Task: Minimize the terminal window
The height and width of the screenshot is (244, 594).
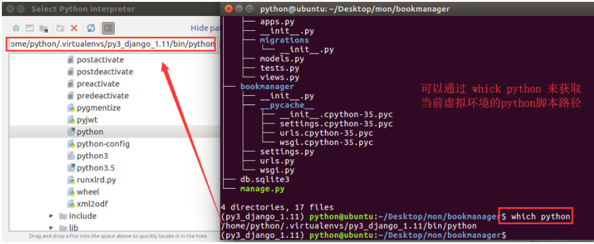Action: [238, 8]
